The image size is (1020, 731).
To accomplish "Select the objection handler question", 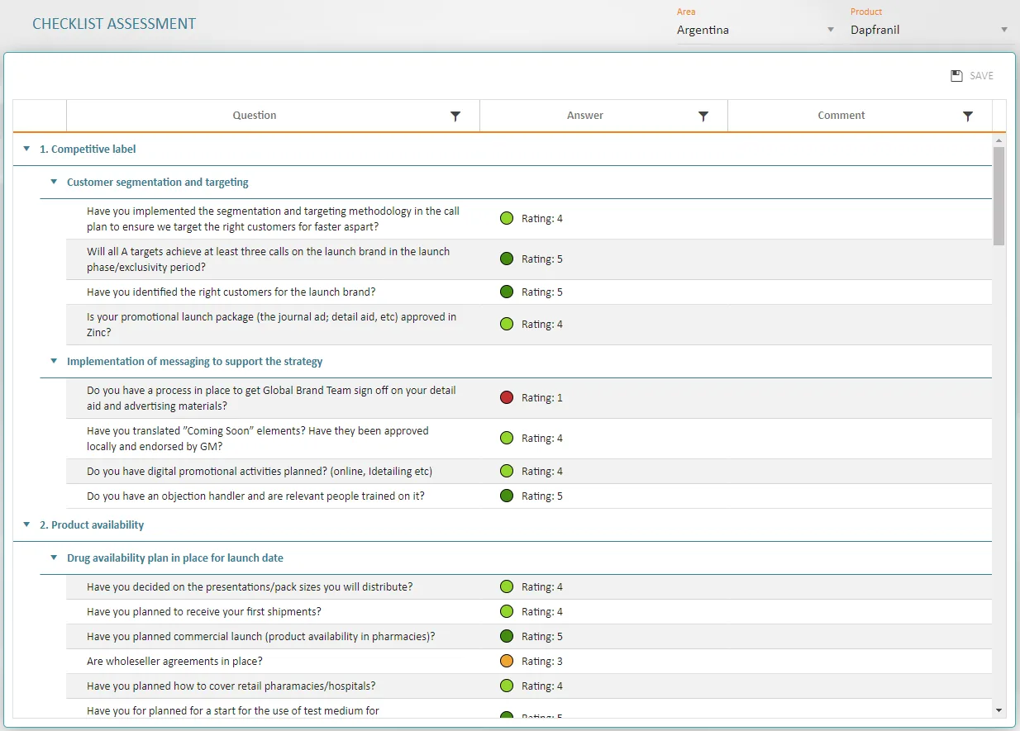I will 255,496.
